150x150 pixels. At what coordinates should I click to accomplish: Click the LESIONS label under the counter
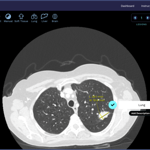click(141, 24)
